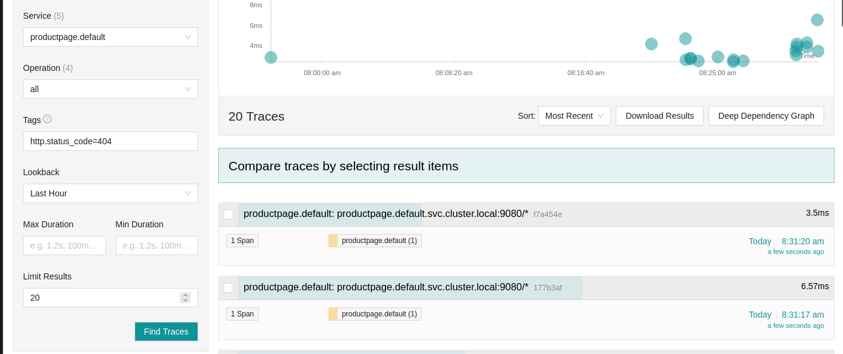Image resolution: width=843 pixels, height=354 pixels.
Task: Focus the Min Duration input field
Action: coord(157,245)
